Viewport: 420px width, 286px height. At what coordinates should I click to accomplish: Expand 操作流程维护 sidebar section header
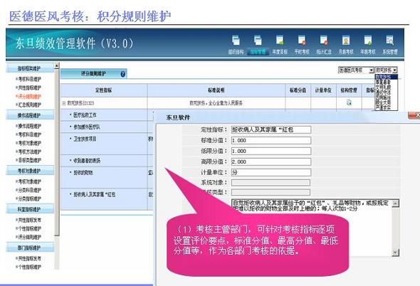tap(30, 116)
